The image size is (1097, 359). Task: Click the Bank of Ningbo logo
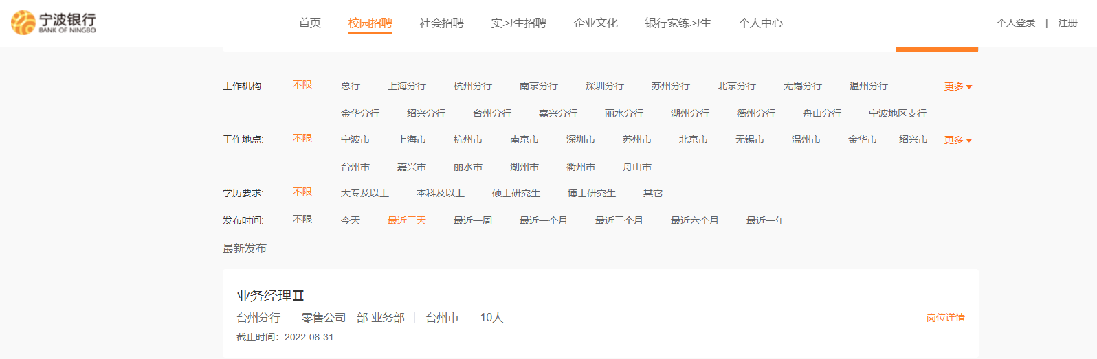(x=53, y=23)
